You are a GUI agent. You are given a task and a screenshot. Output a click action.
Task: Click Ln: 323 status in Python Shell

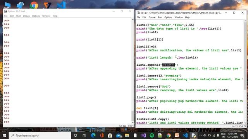click(x=122, y=126)
